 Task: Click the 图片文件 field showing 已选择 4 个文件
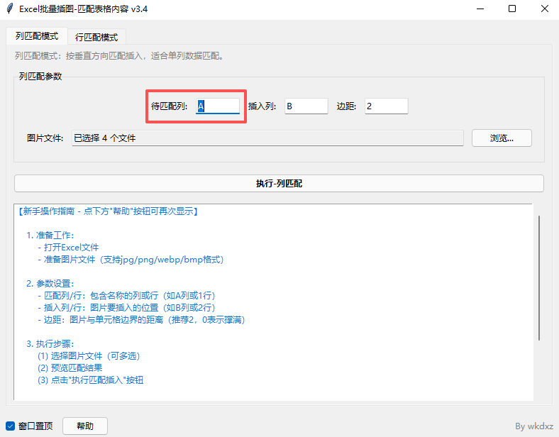[267, 138]
